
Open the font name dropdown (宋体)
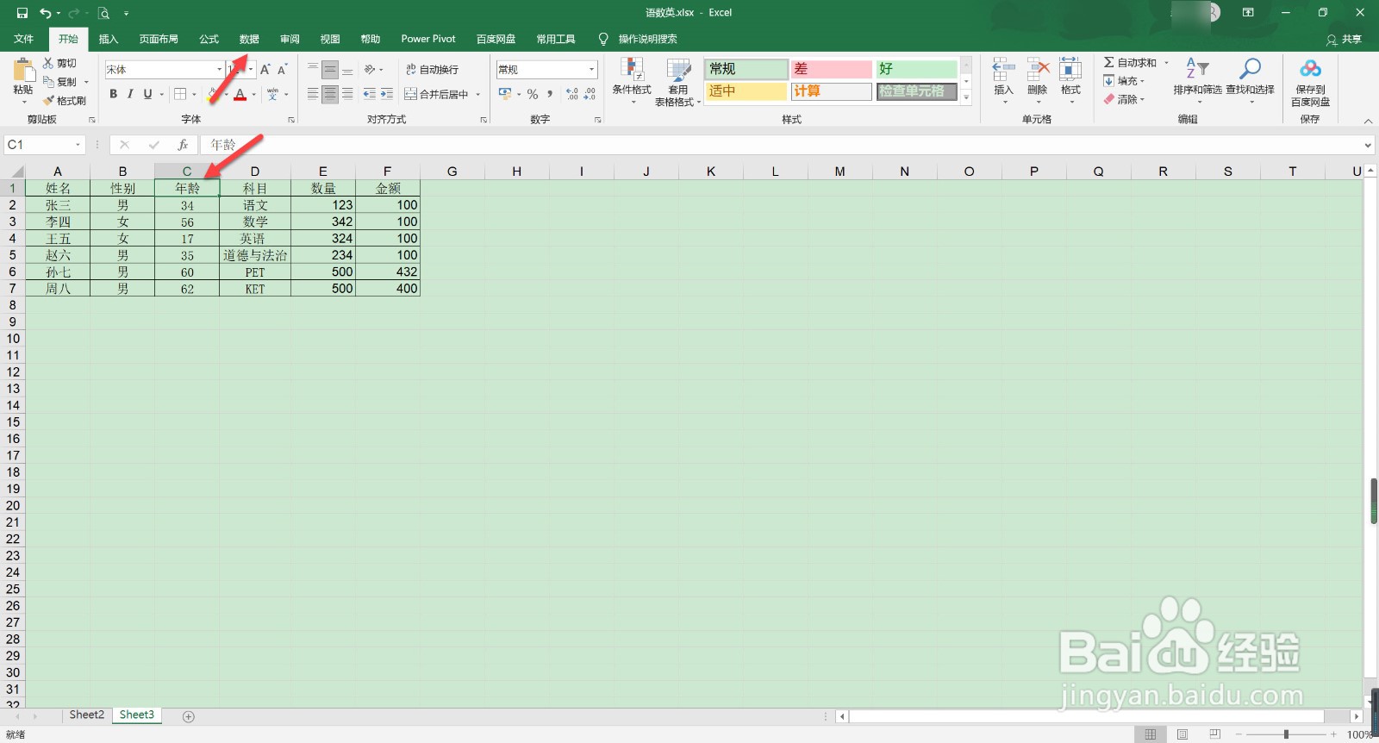(x=219, y=69)
